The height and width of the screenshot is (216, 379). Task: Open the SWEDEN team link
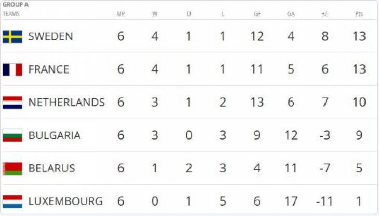point(50,36)
